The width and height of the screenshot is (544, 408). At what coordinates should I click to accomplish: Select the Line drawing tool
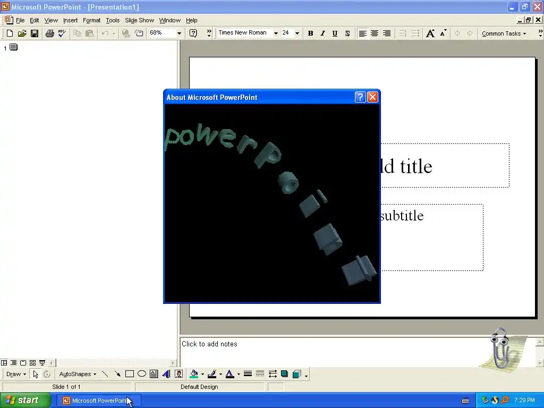pyautogui.click(x=105, y=374)
